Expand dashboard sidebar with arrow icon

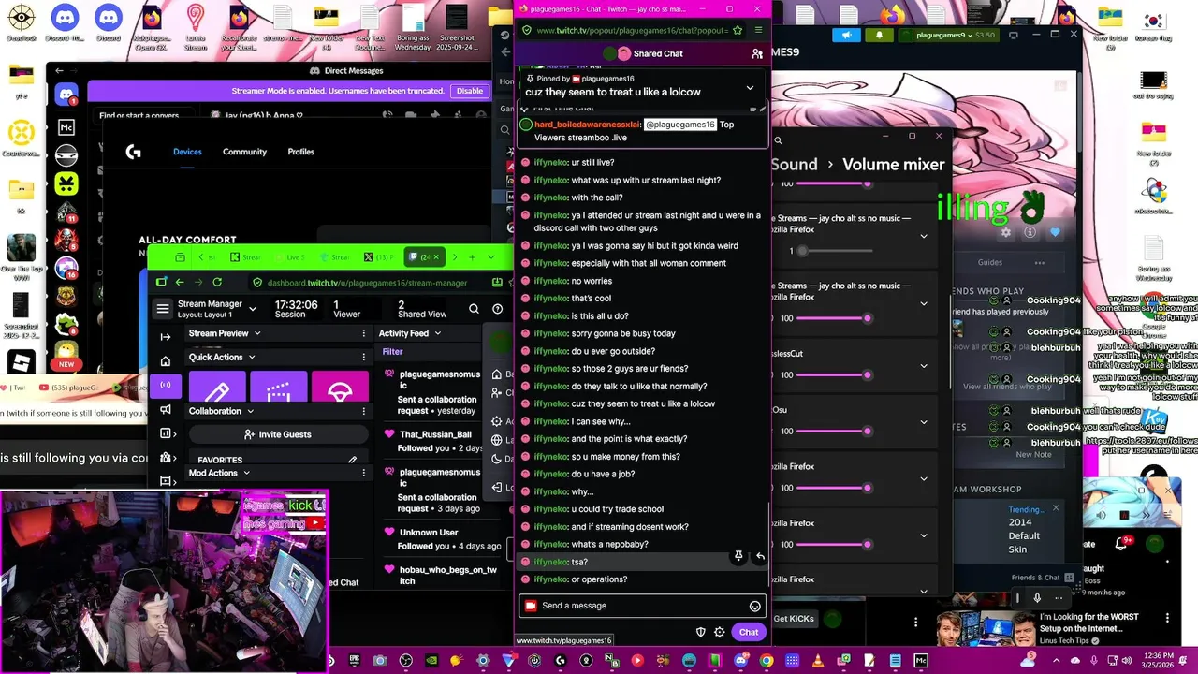pos(166,337)
